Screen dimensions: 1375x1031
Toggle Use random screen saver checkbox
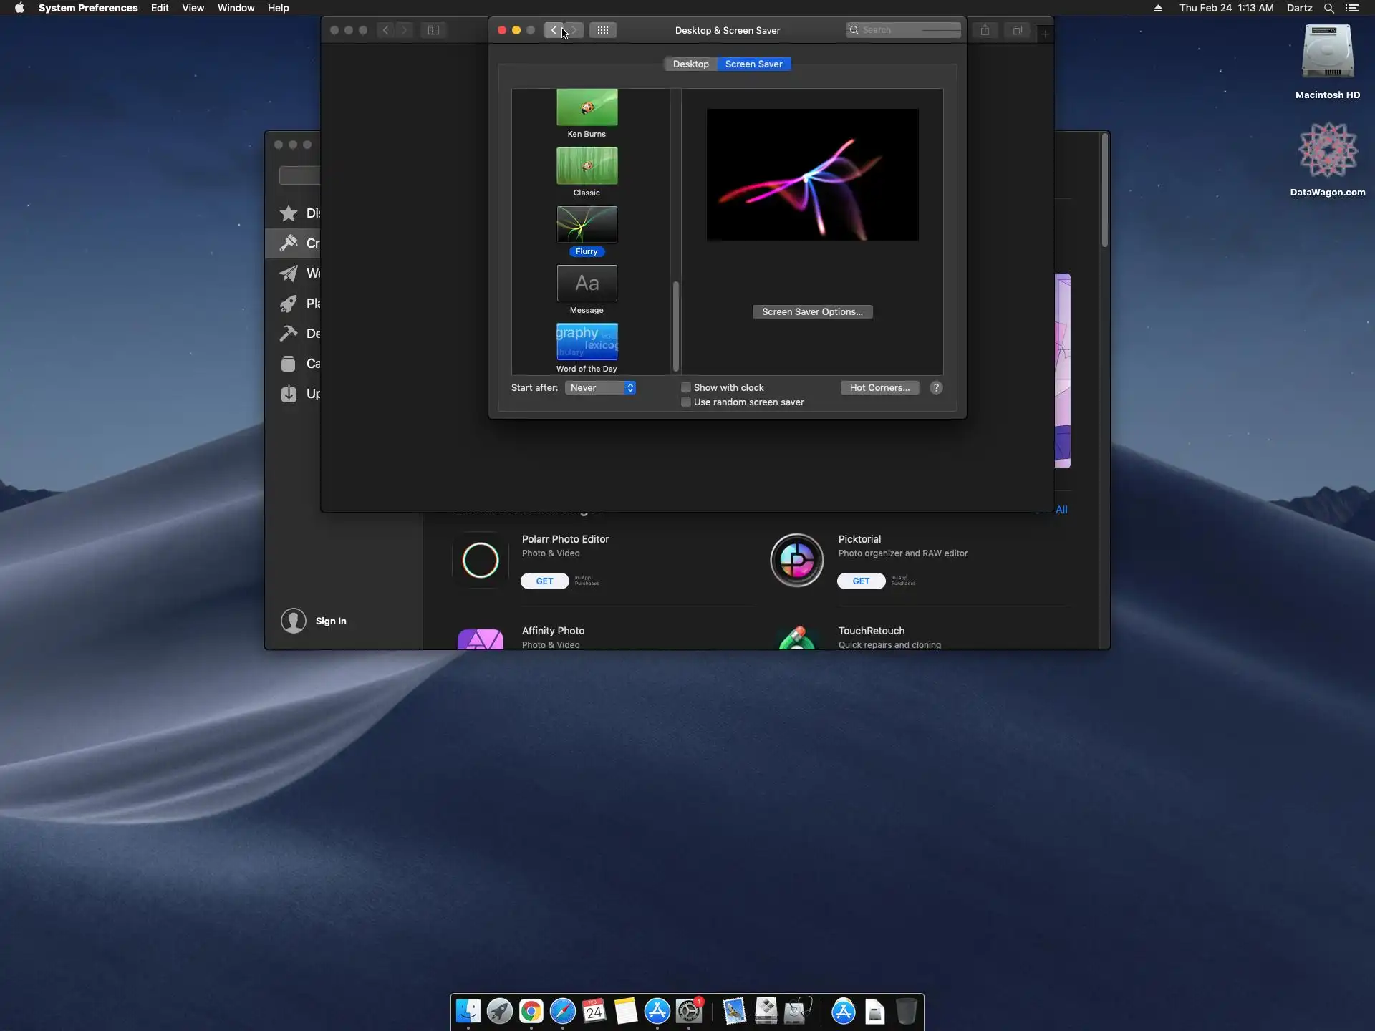point(686,402)
